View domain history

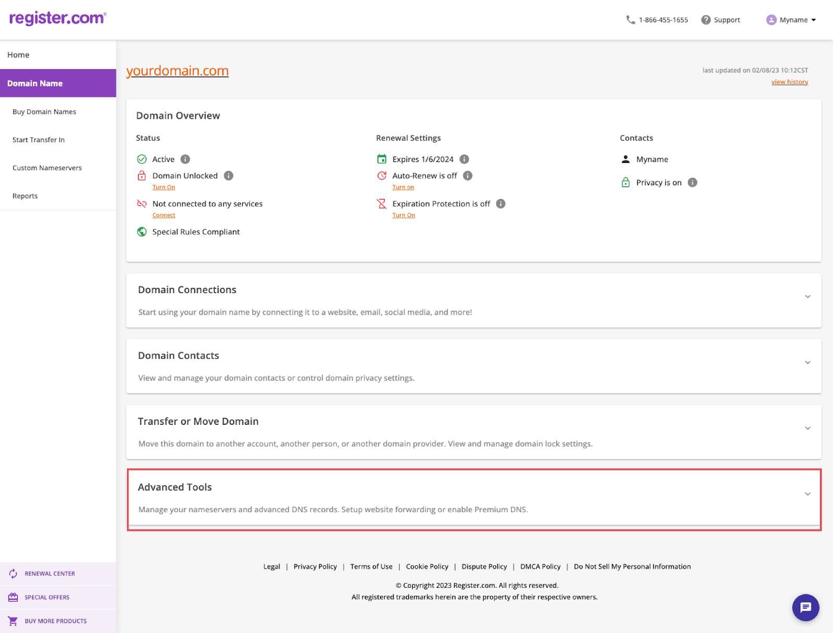[x=789, y=82]
